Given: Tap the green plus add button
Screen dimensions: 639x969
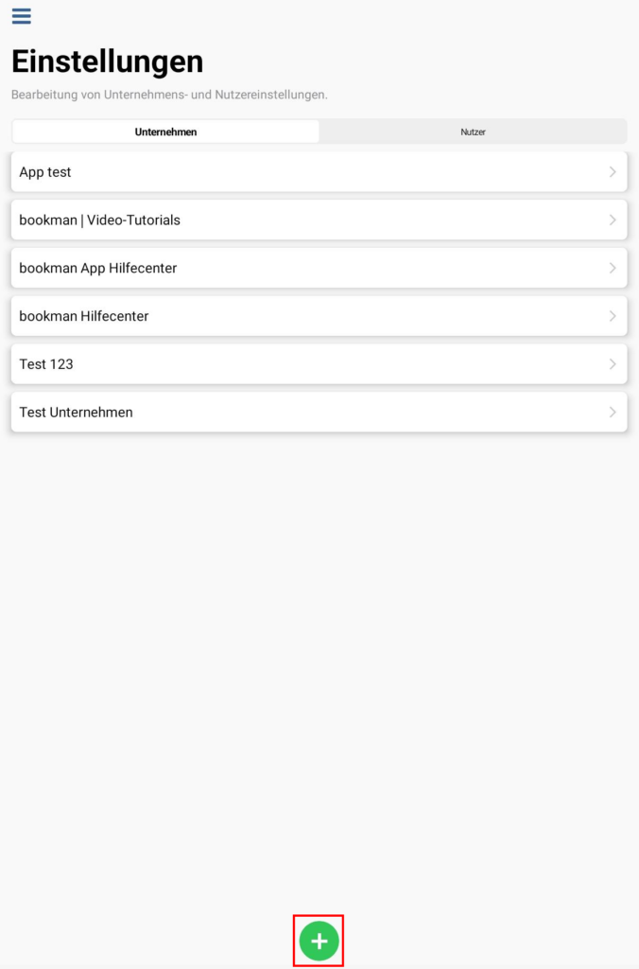Looking at the screenshot, I should (x=319, y=941).
